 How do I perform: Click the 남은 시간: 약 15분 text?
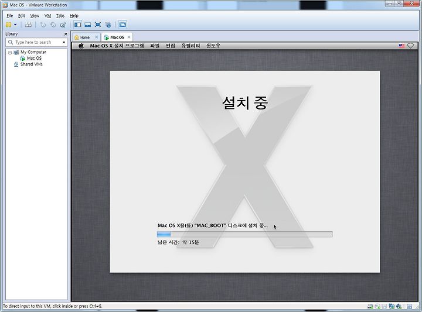pyautogui.click(x=178, y=242)
